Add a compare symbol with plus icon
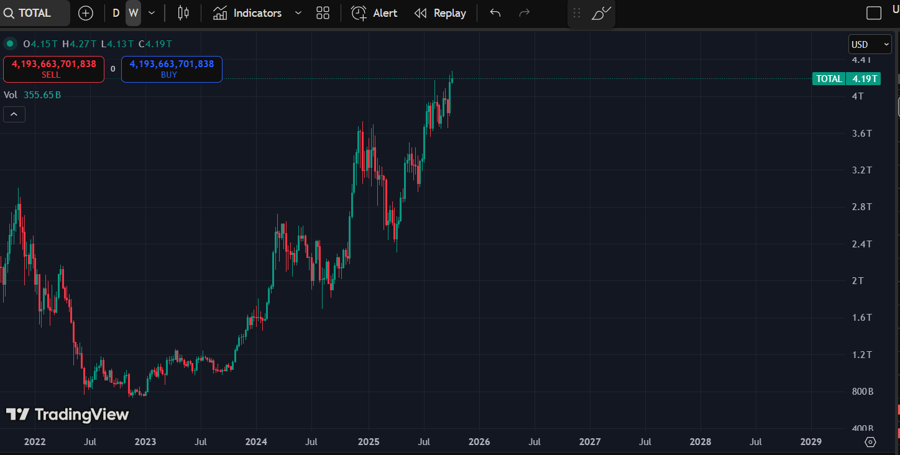 coord(86,13)
